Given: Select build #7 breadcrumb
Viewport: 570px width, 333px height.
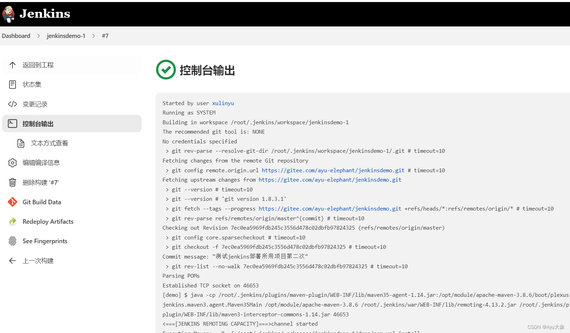Looking at the screenshot, I should pos(105,36).
